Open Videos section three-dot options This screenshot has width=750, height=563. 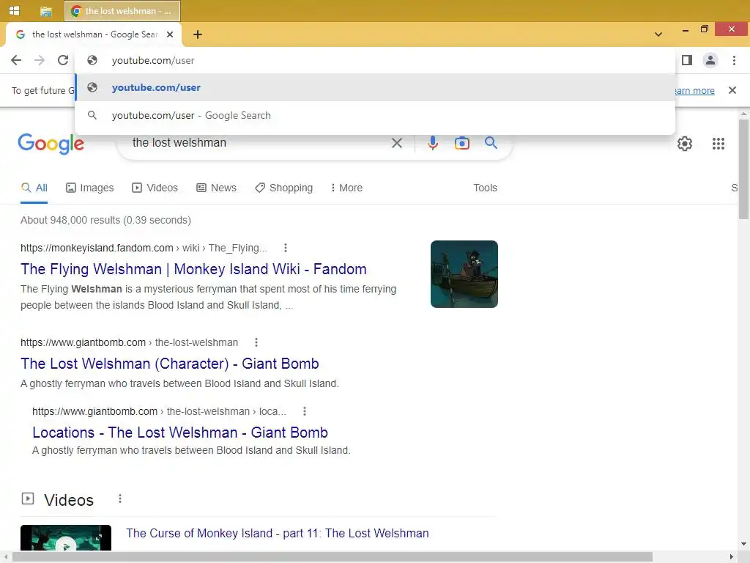tap(120, 498)
